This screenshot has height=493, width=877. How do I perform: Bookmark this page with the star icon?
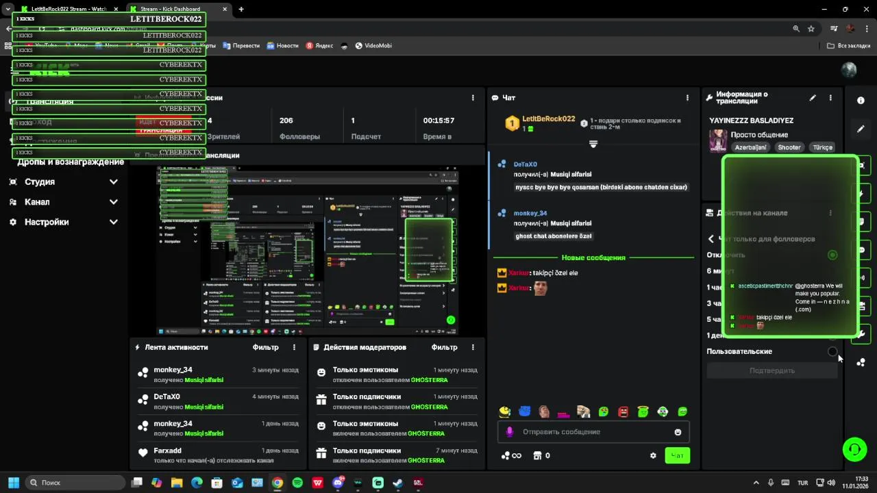click(x=811, y=29)
